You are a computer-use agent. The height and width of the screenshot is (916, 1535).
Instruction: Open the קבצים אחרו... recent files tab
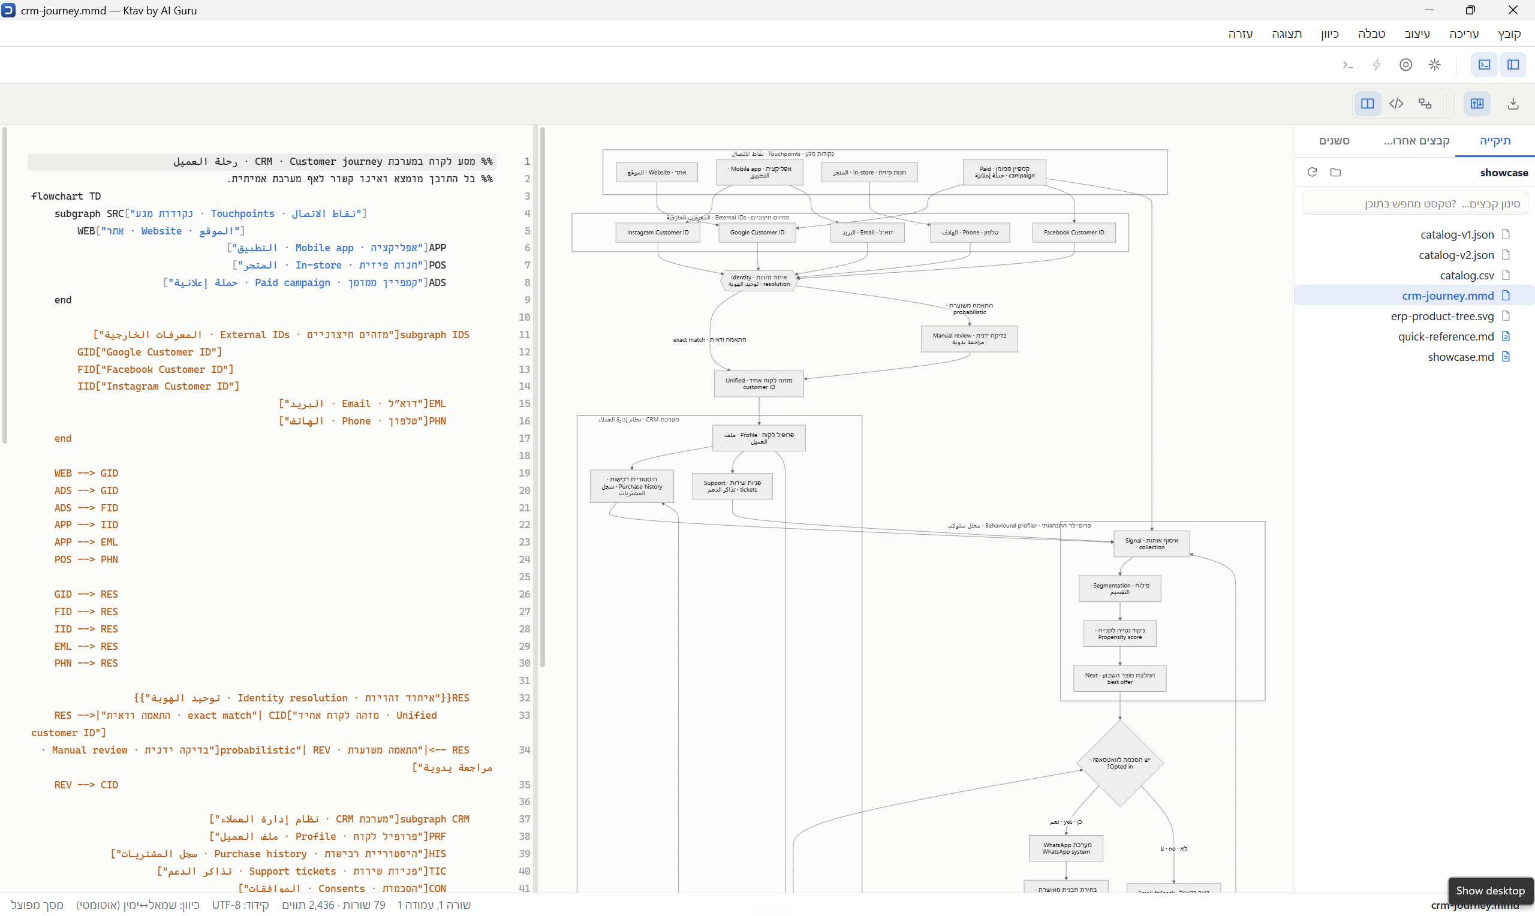point(1416,141)
